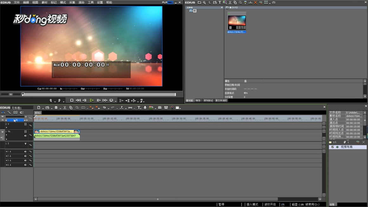Click the Copy icon in timeline toolbar
The image size is (368, 207).
tap(71, 108)
